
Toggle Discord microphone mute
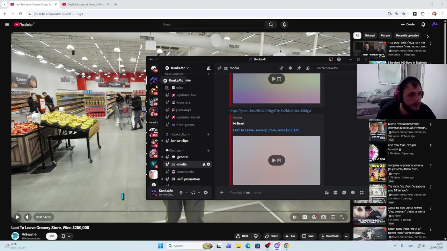click(x=181, y=192)
